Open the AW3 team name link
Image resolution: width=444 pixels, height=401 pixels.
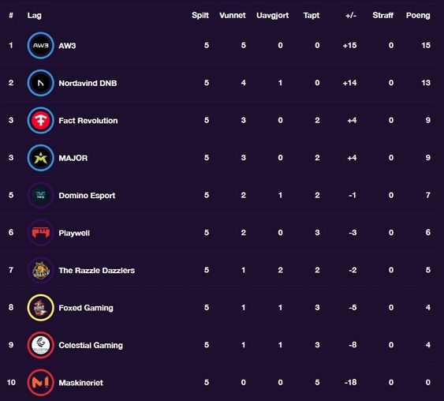click(67, 46)
